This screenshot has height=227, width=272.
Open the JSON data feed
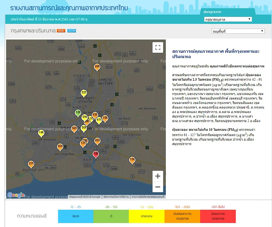point(71,31)
